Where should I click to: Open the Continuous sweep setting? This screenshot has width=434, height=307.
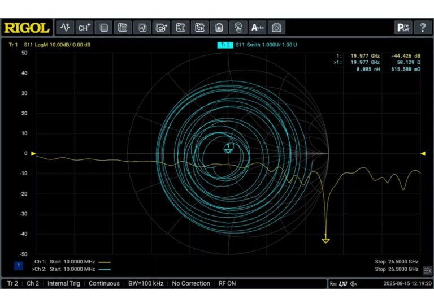coord(104,283)
